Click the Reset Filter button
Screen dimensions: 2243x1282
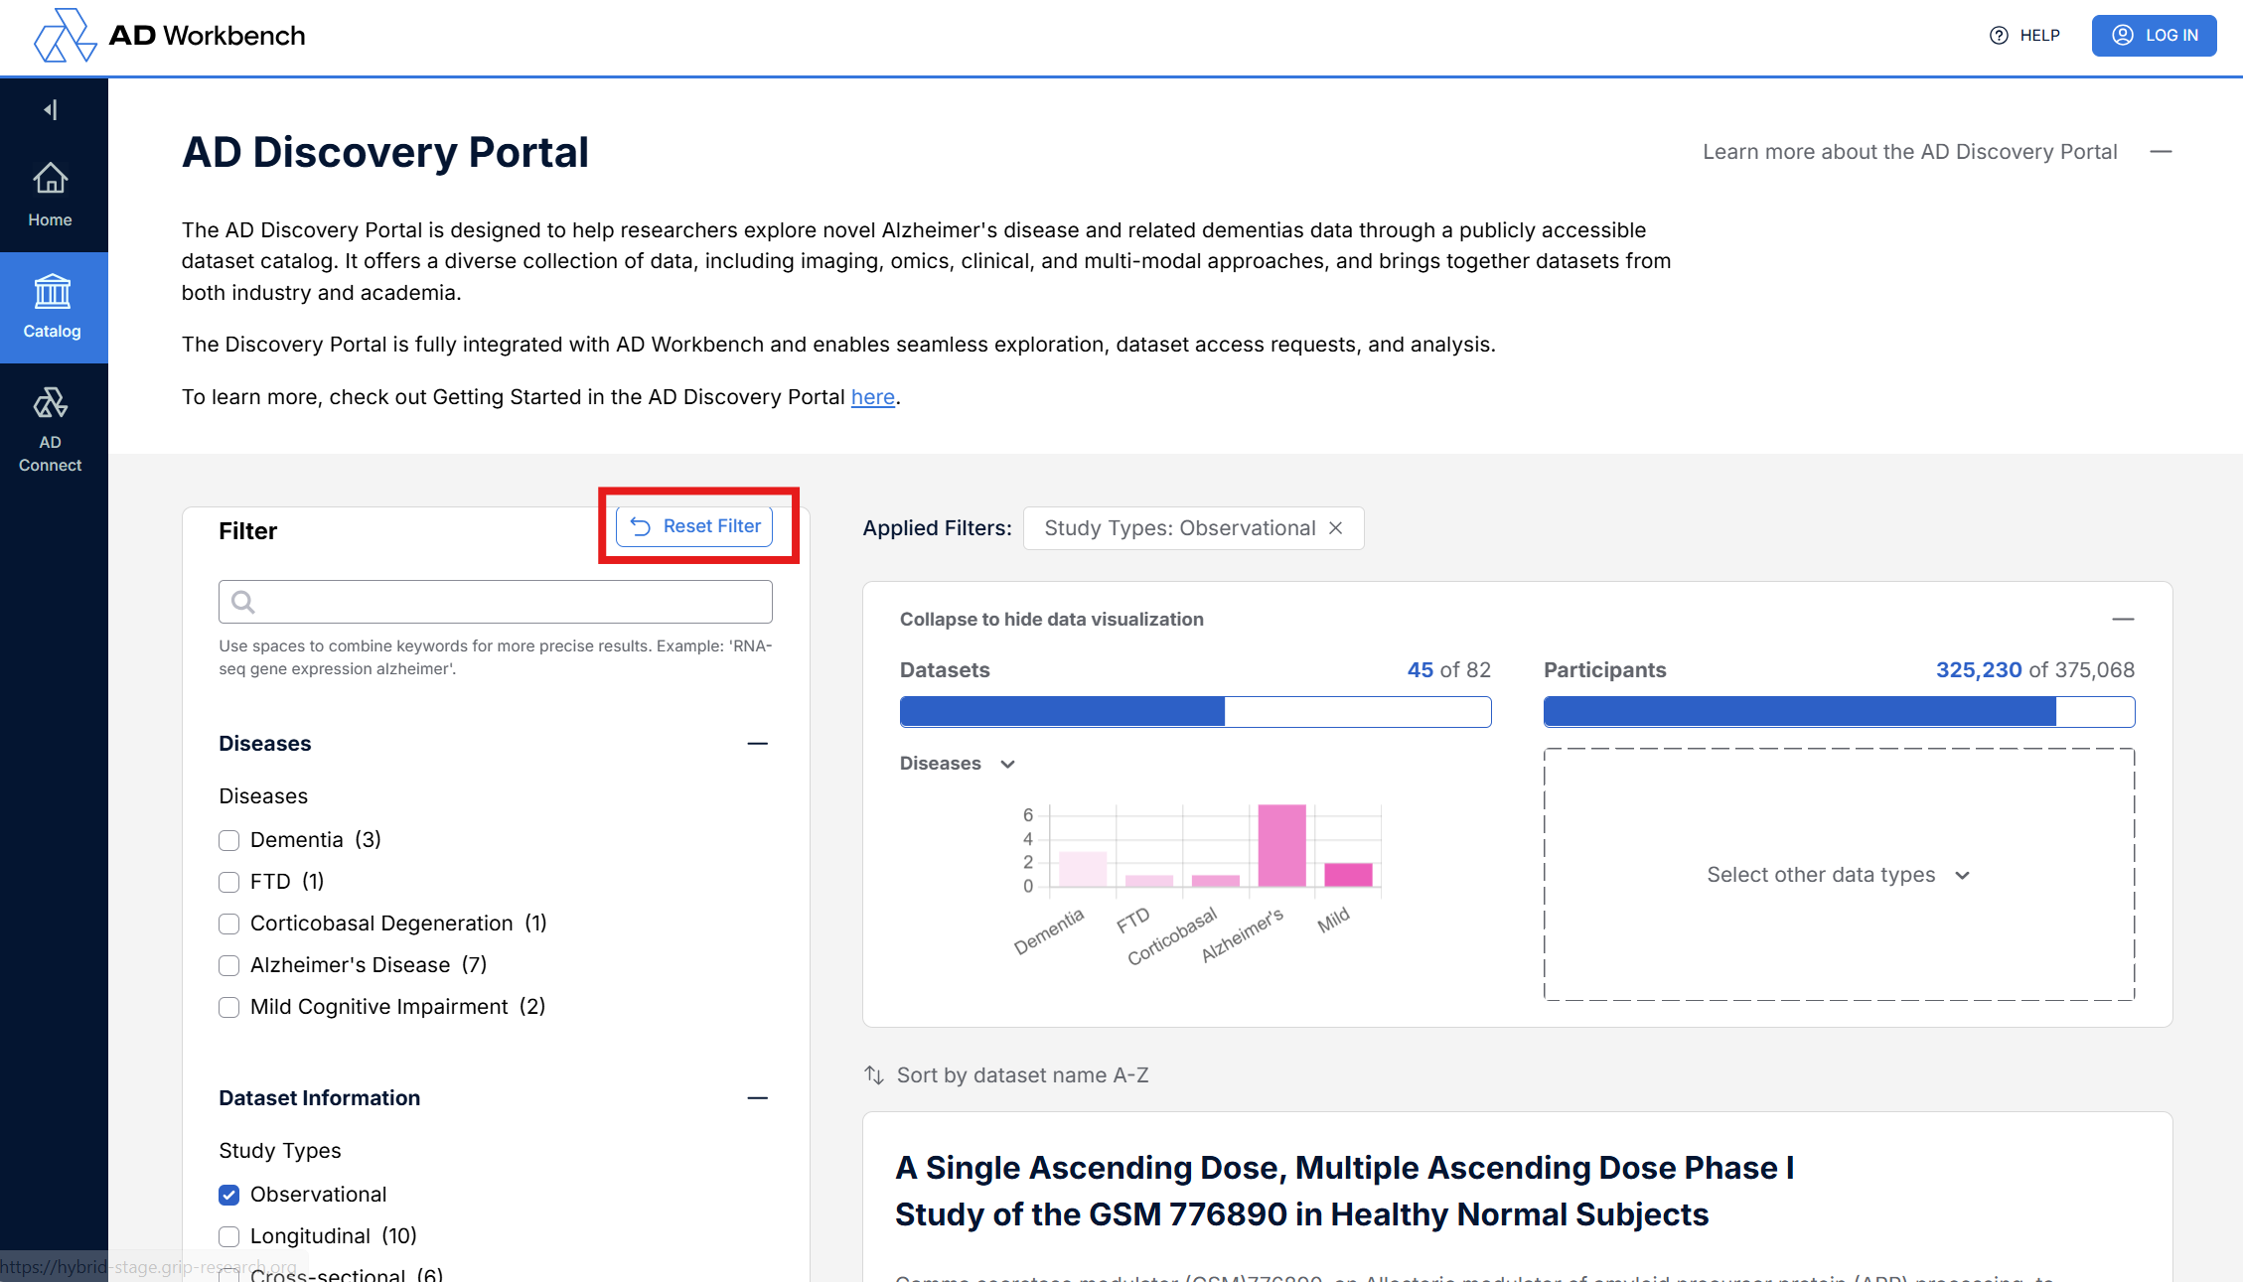point(694,526)
